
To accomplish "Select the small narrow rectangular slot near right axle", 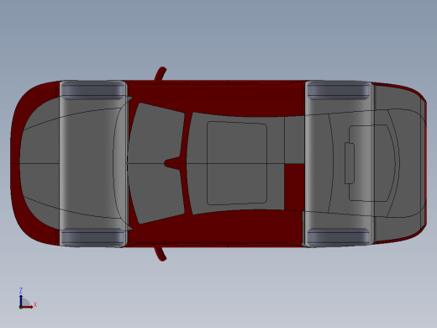I will 350,163.
